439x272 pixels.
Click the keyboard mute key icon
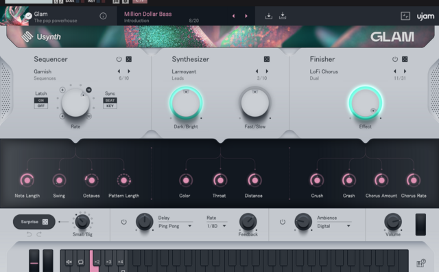tap(69, 262)
